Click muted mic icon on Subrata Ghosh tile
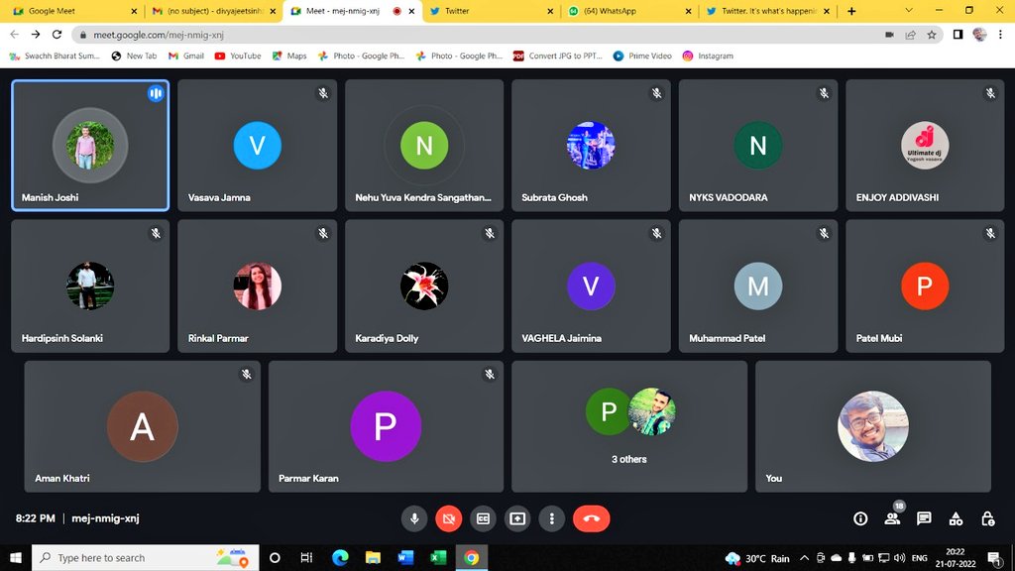The image size is (1015, 571). (656, 93)
